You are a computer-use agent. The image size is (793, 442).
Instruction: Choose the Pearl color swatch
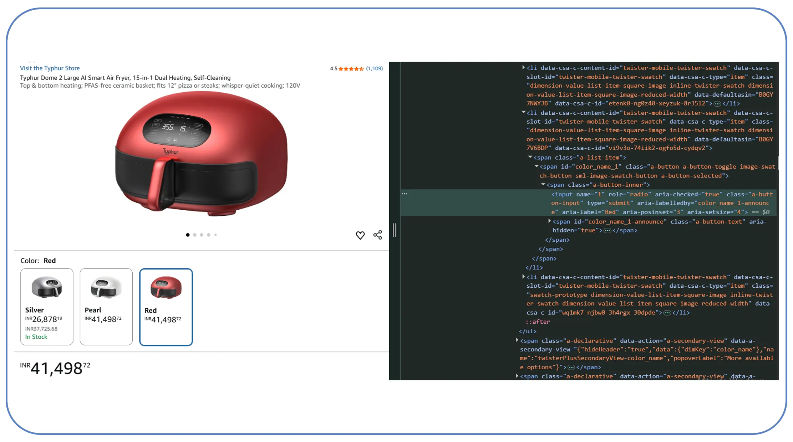[x=106, y=307]
